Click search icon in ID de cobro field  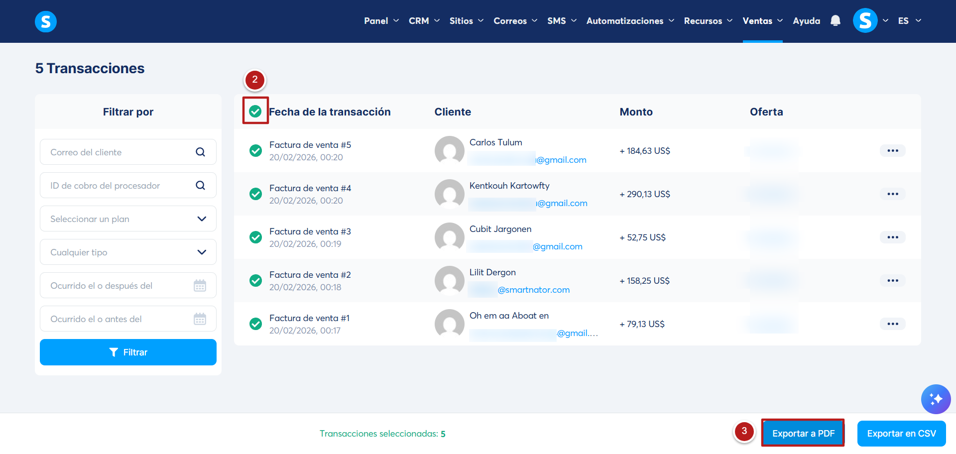[200, 185]
